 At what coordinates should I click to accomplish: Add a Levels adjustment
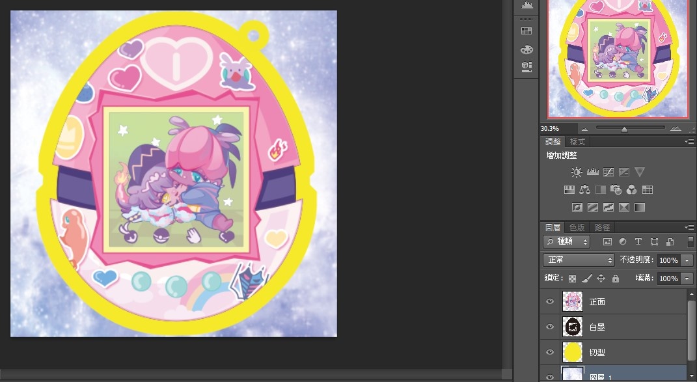(592, 172)
